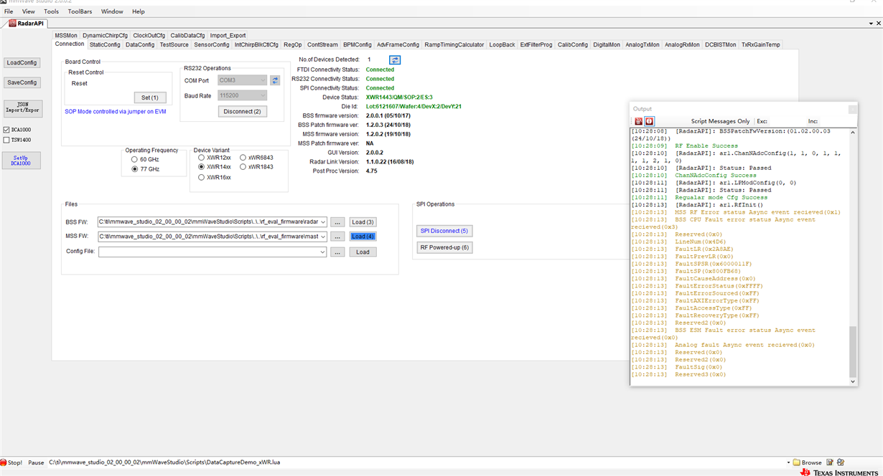Click the JSON Import/Export button

point(22,108)
